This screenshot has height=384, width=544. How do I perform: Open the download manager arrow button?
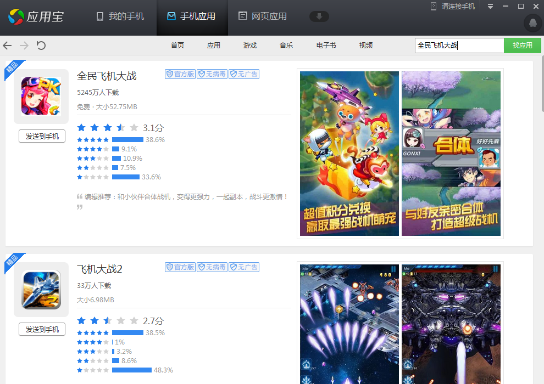(x=319, y=16)
